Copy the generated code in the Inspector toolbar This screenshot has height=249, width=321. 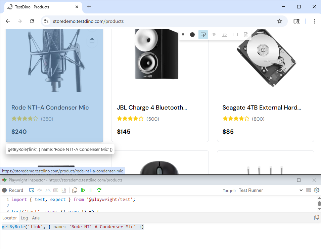coord(75,190)
